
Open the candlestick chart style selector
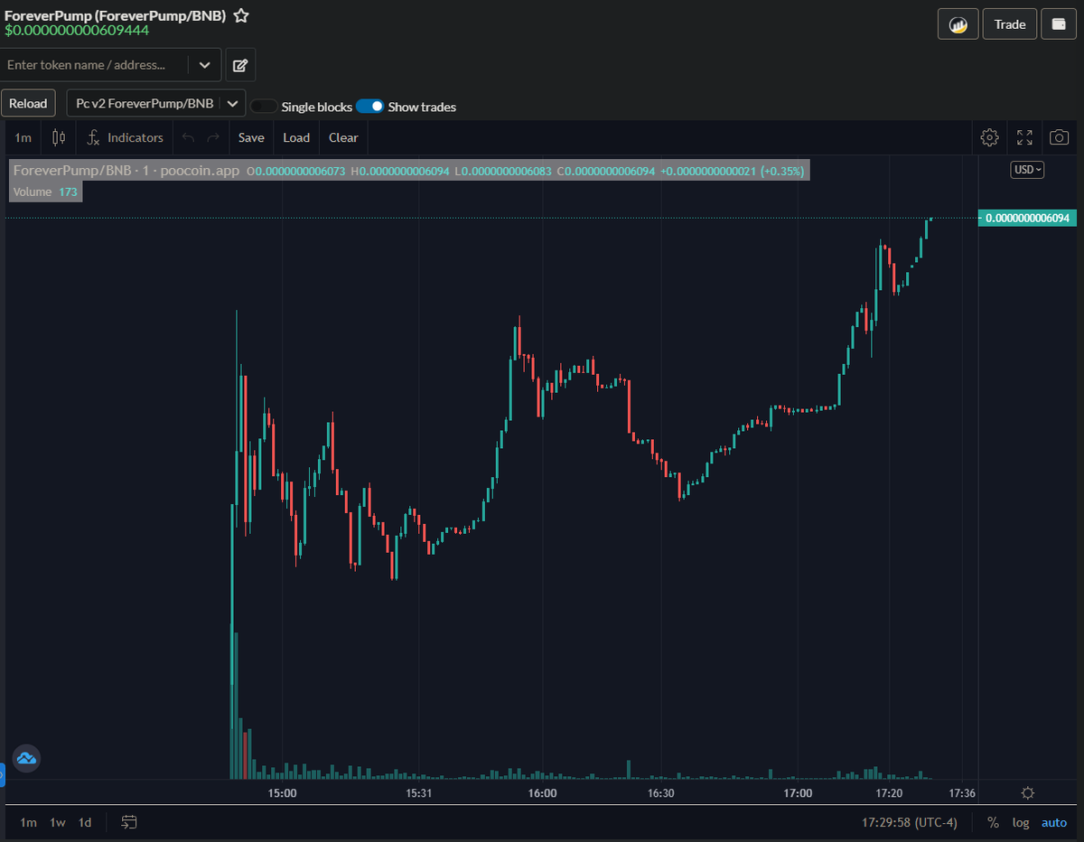59,137
